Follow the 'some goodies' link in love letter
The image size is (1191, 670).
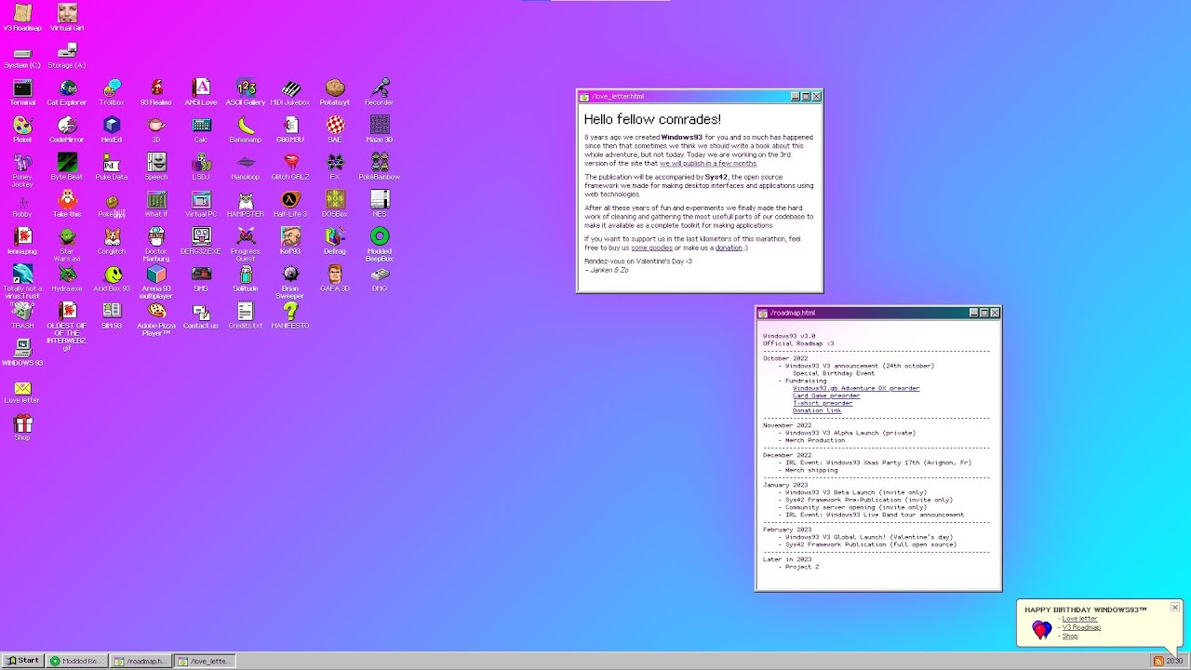pyautogui.click(x=651, y=248)
